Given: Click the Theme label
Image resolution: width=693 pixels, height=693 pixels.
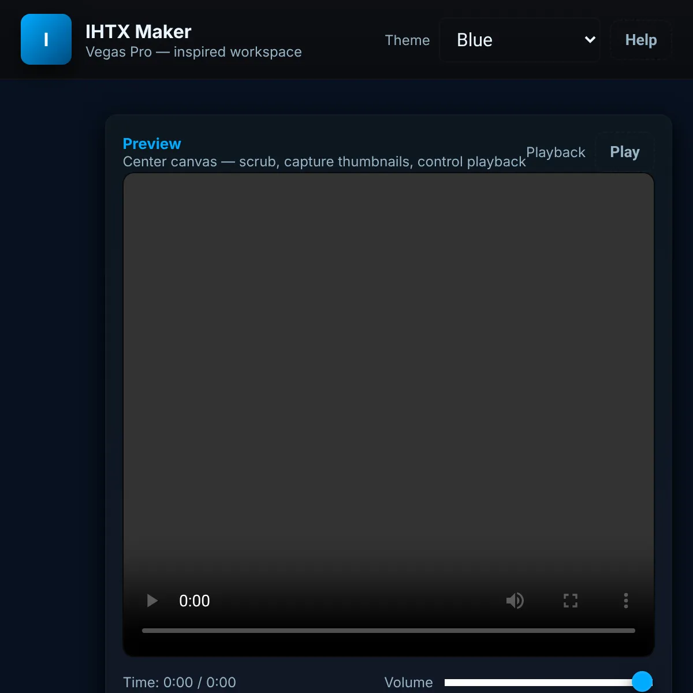Looking at the screenshot, I should click(x=407, y=40).
